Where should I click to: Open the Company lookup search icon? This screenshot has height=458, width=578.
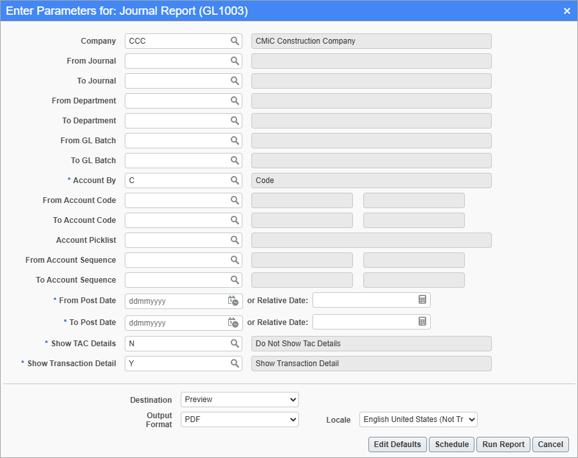click(234, 40)
